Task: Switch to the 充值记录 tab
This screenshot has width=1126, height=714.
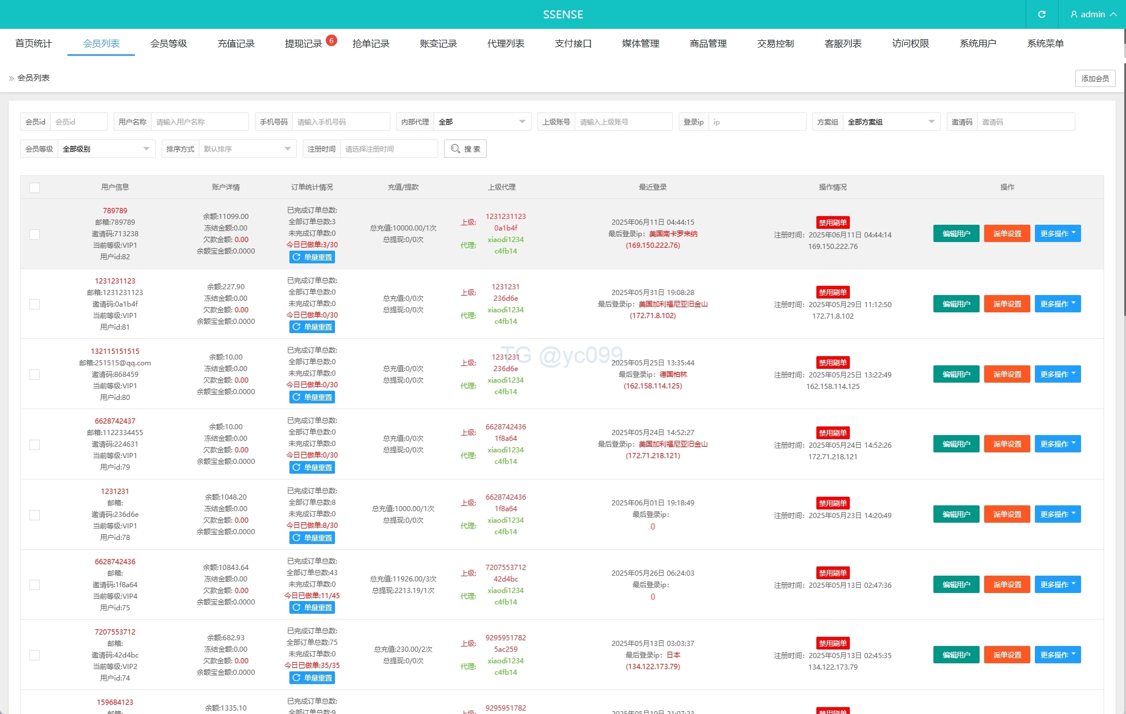Action: pos(236,43)
